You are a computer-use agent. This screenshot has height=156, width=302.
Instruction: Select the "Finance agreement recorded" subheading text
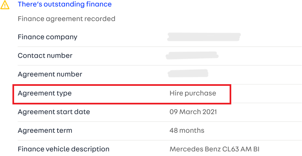(66, 19)
